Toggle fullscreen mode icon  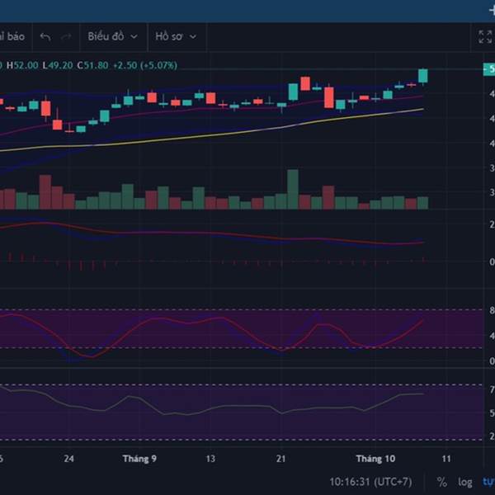click(485, 37)
